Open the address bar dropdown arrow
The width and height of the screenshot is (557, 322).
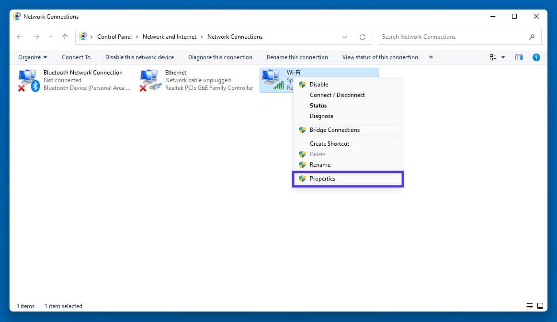tap(344, 37)
